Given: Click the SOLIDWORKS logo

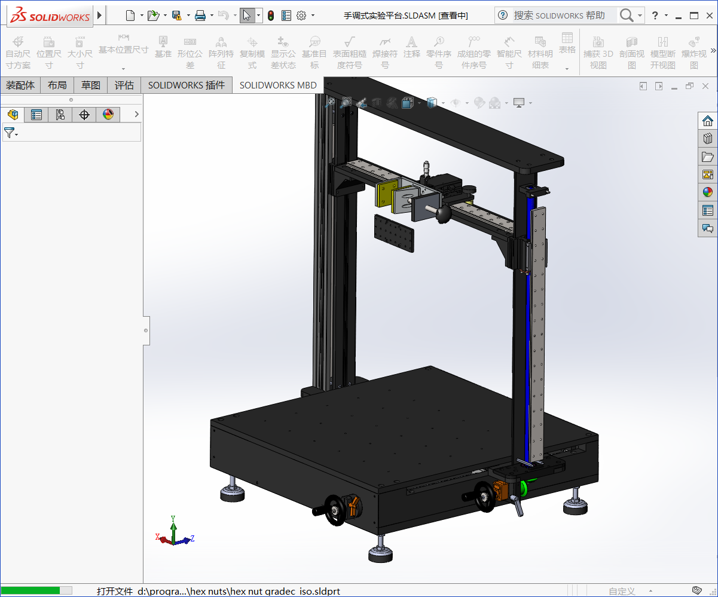Looking at the screenshot, I should pyautogui.click(x=51, y=16).
